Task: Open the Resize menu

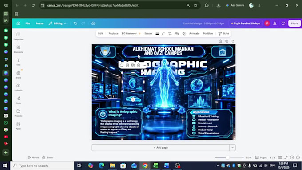Action: [x=39, y=23]
